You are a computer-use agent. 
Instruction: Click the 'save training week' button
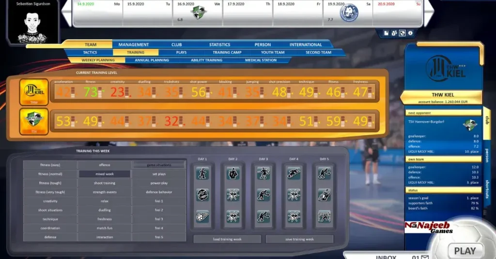point(299,239)
